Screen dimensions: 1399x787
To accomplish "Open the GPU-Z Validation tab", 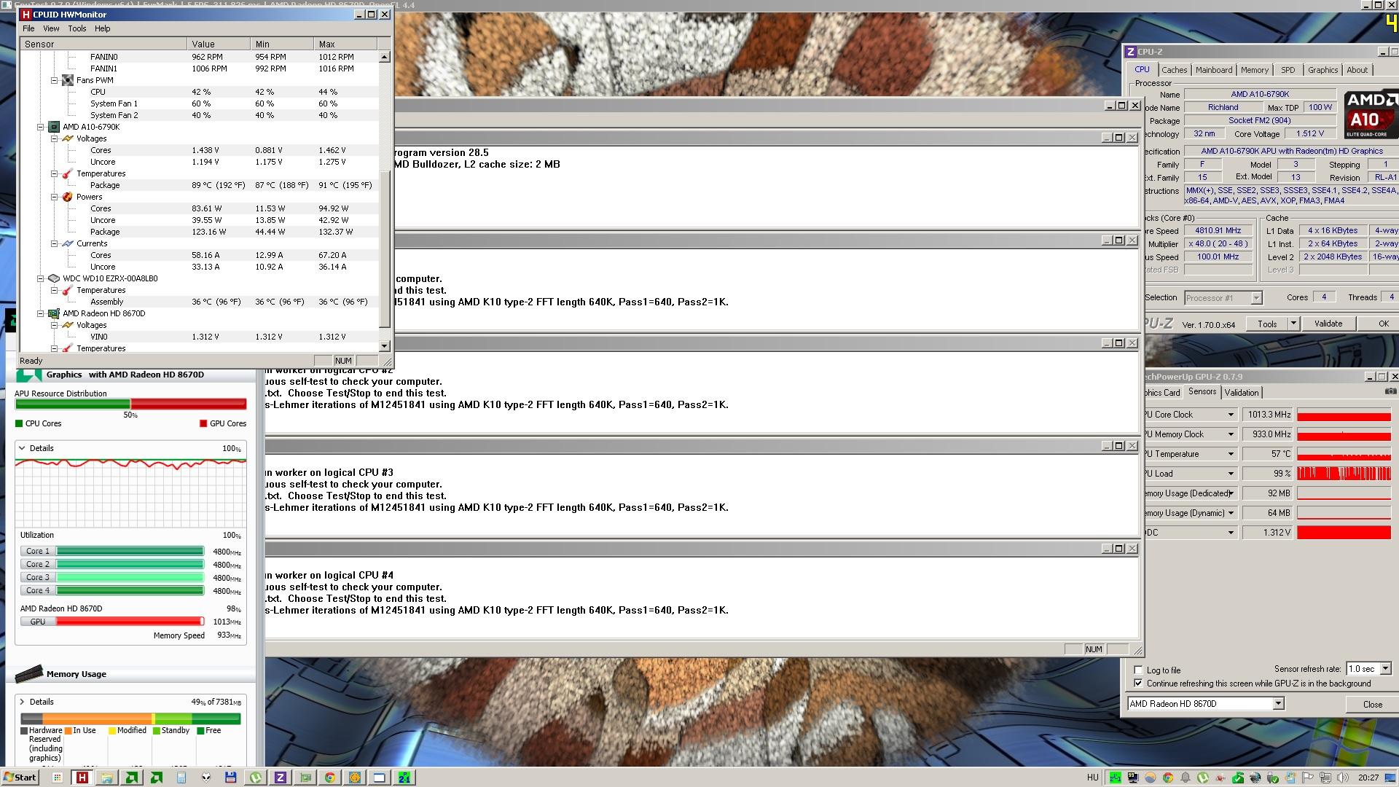I will 1242,392.
